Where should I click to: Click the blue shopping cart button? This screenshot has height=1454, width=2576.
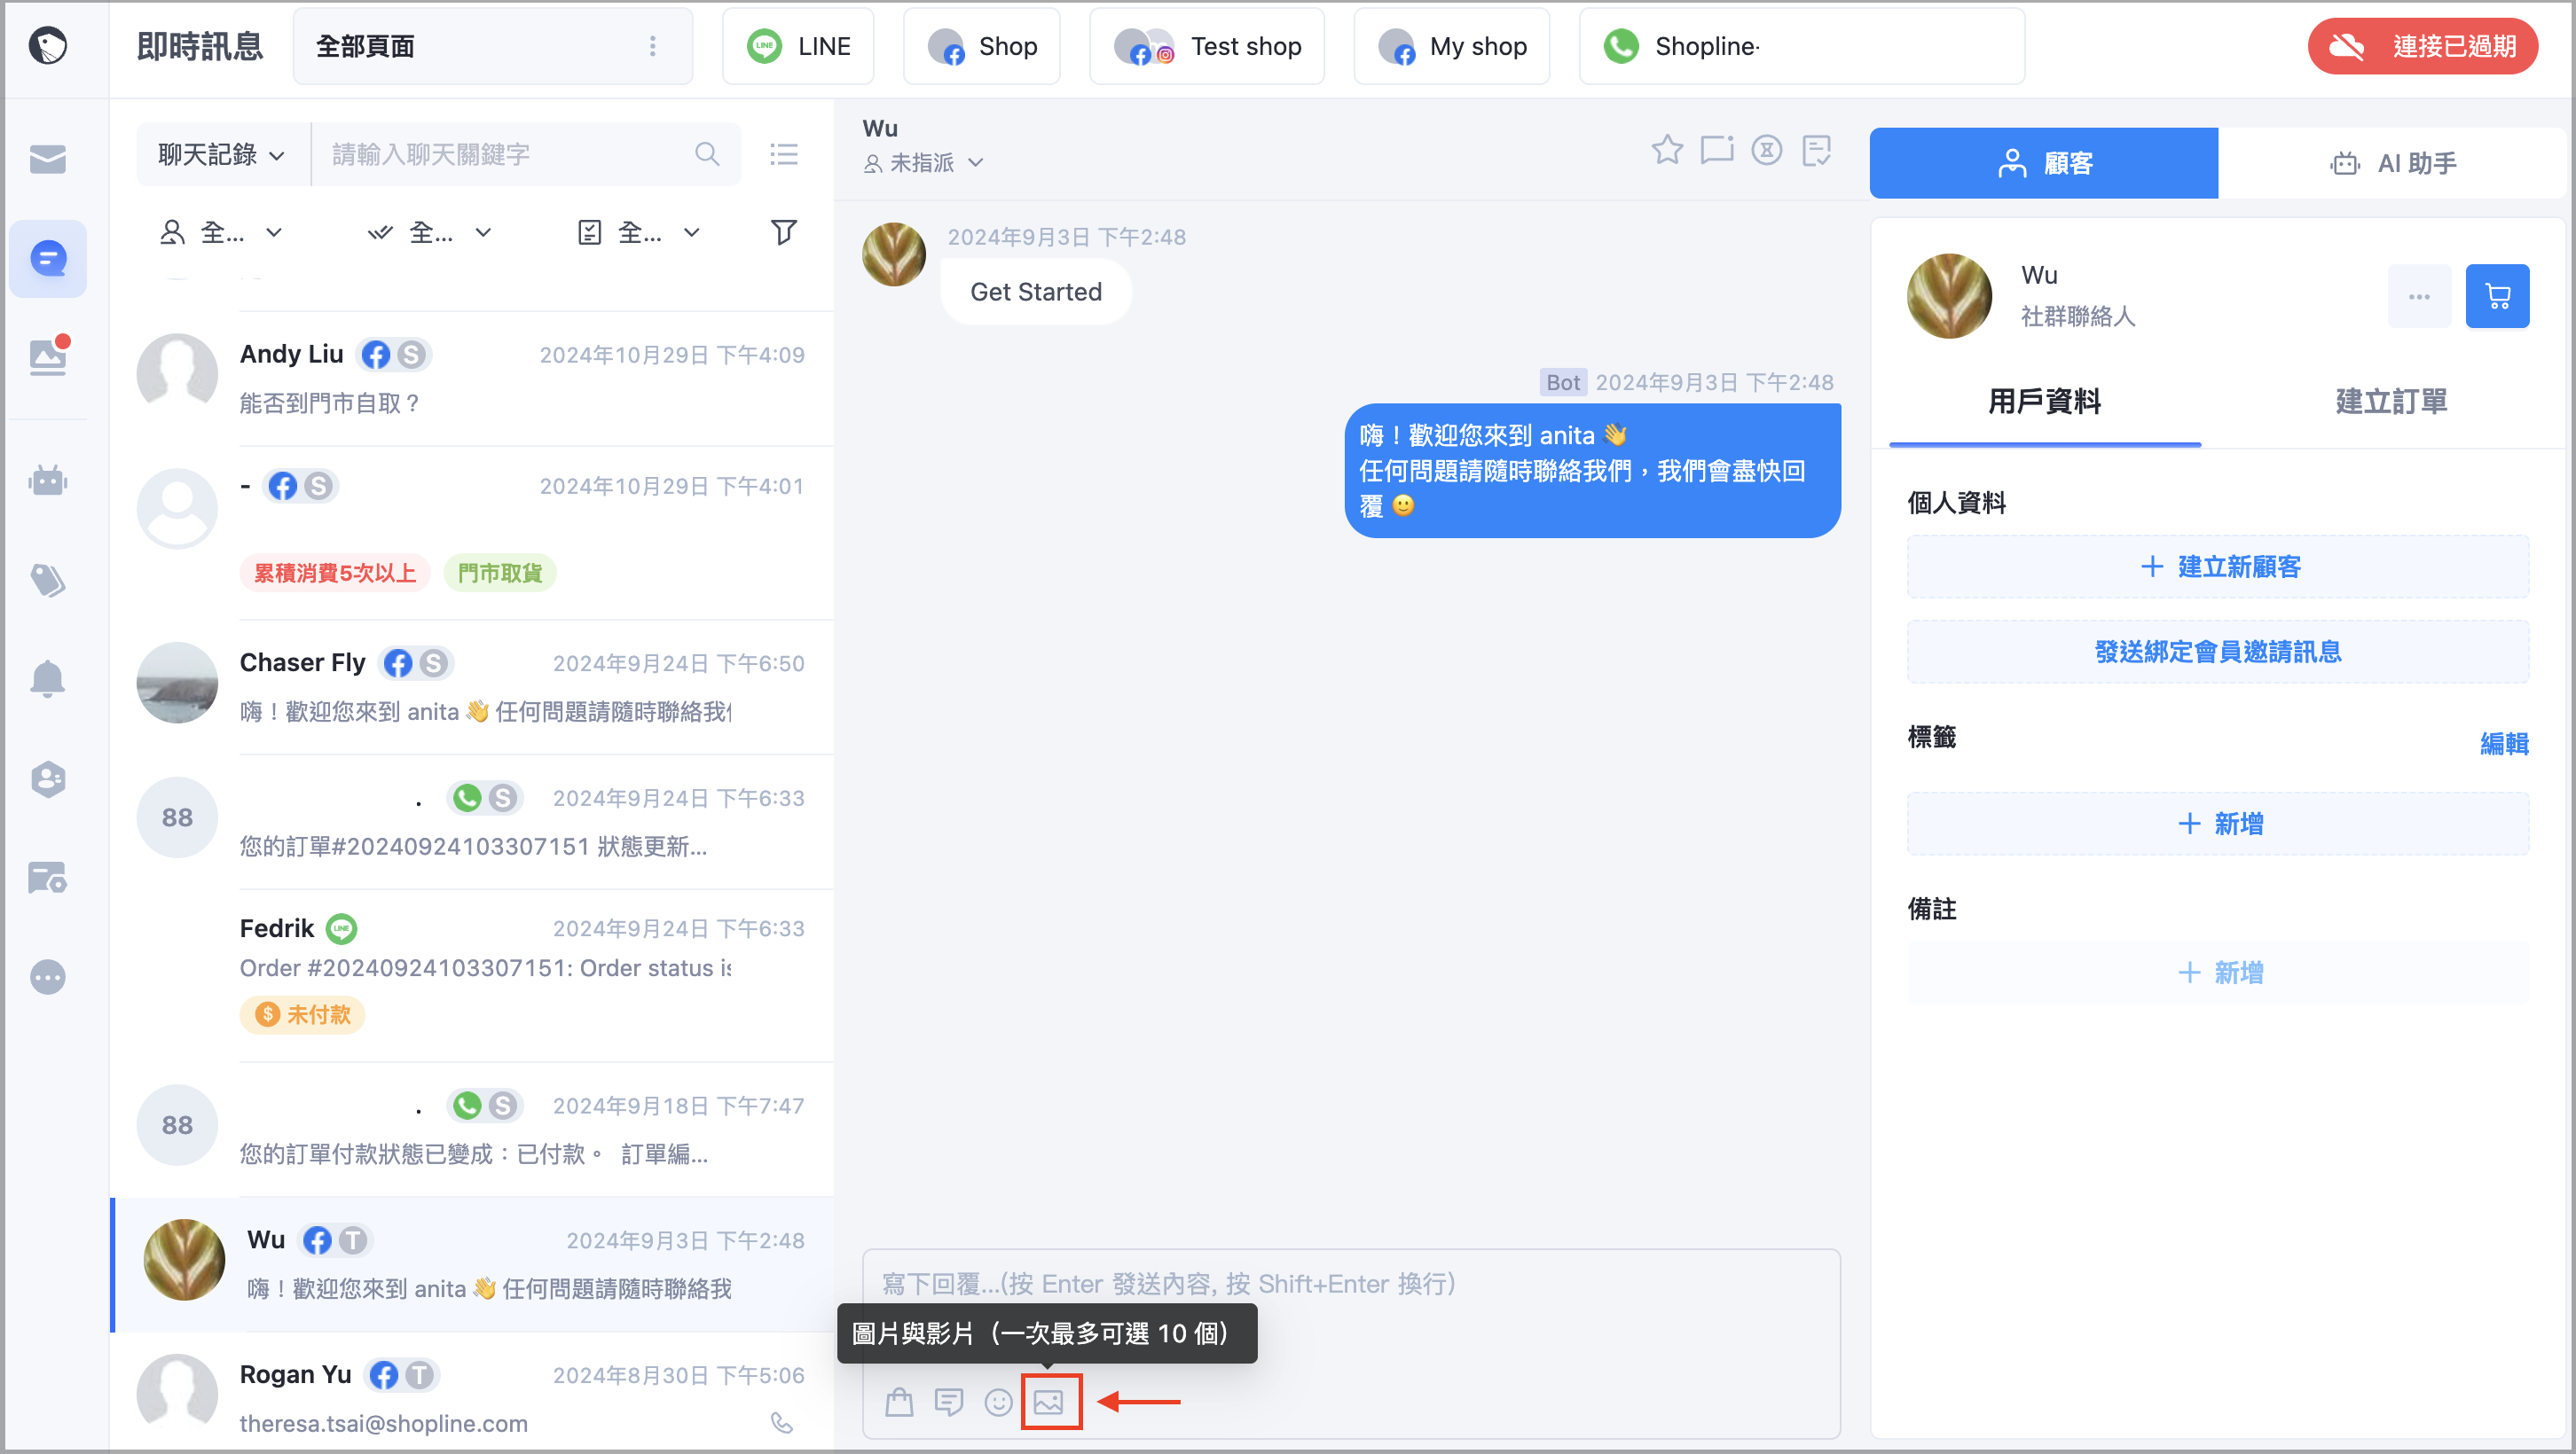2497,296
